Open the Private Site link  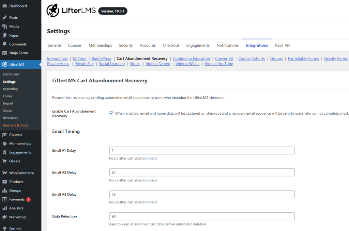tap(84, 64)
